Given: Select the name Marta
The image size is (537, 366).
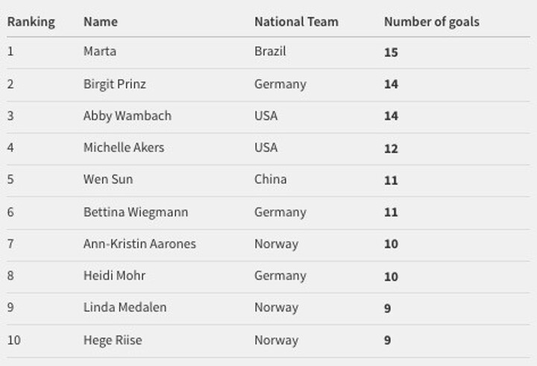Looking at the screenshot, I should pos(100,51).
